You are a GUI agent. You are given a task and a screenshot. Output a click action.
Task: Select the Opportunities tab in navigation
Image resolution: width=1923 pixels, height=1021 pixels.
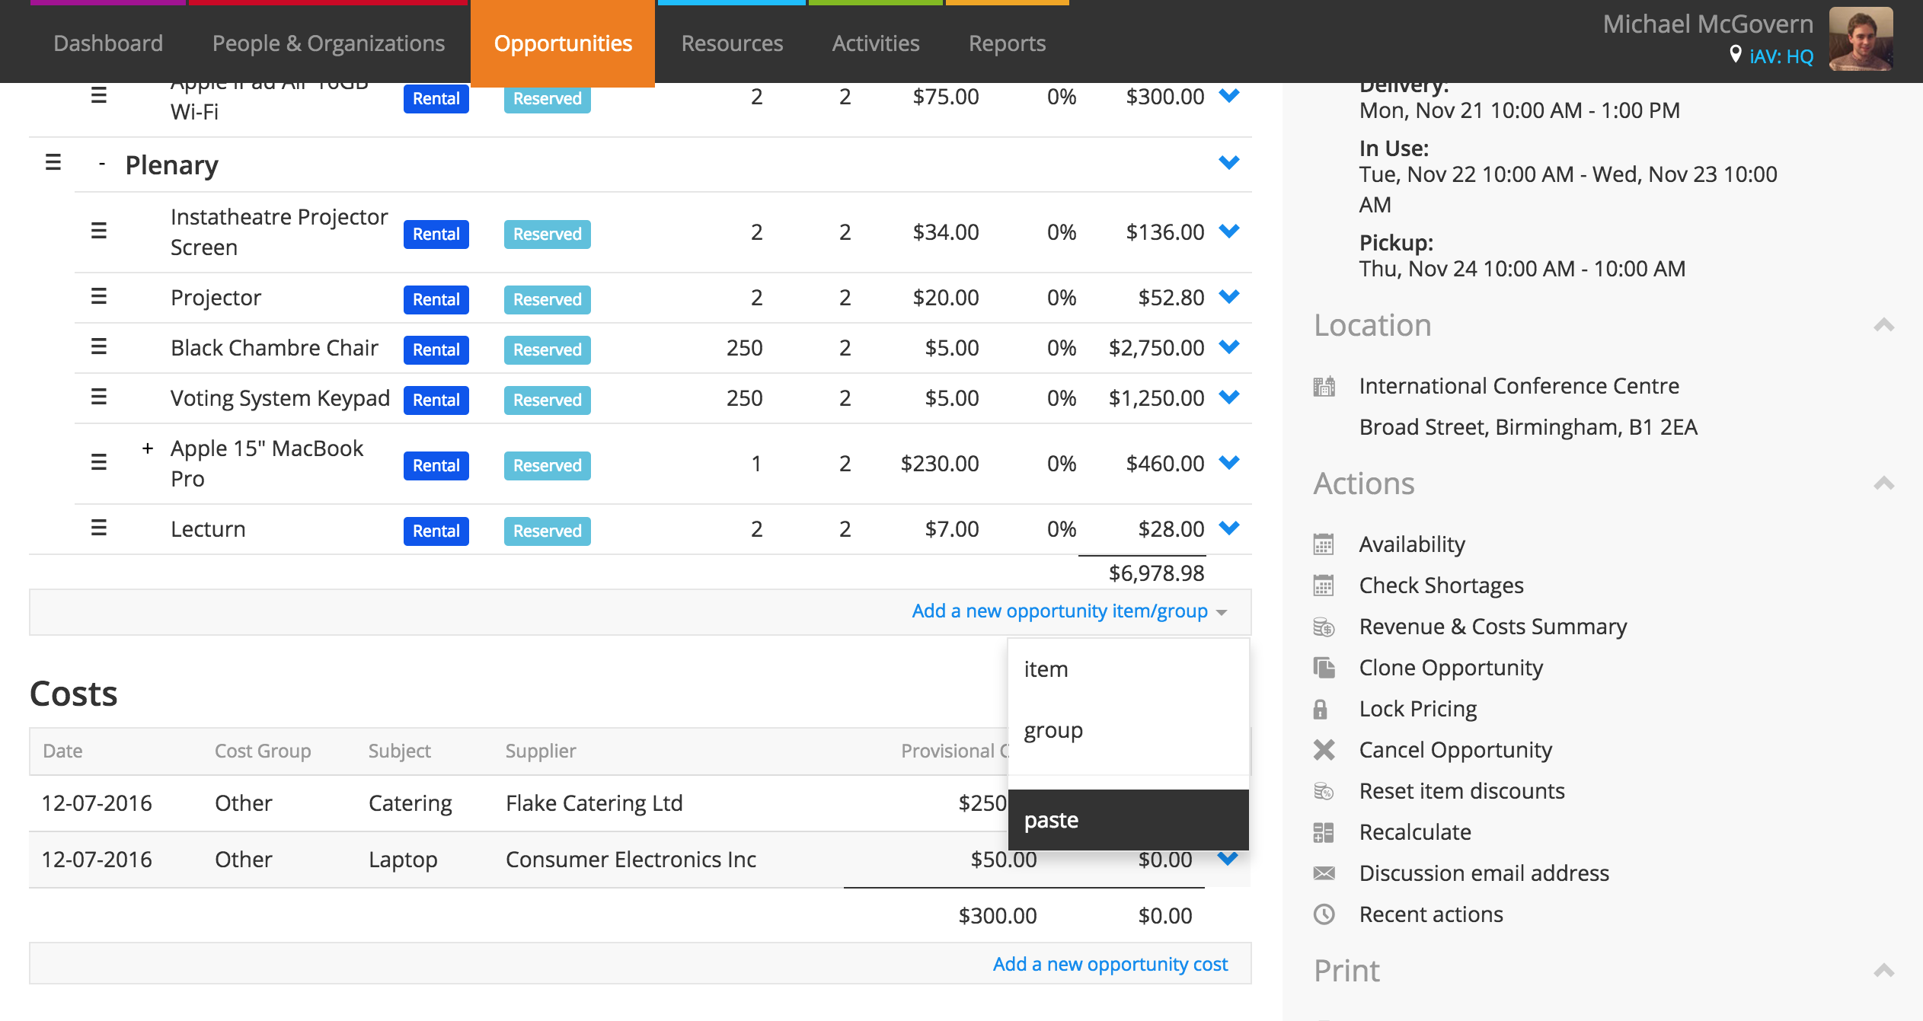(564, 42)
